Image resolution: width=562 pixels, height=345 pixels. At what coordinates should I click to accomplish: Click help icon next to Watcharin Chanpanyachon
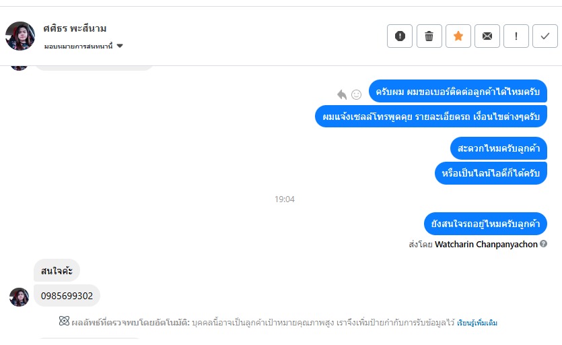[543, 244]
